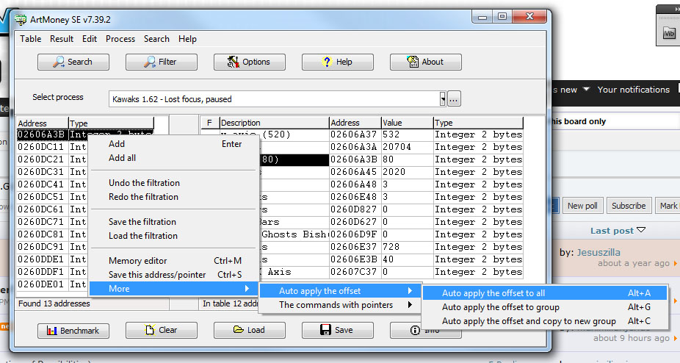
Task: Click the F column header in table
Action: coord(210,123)
